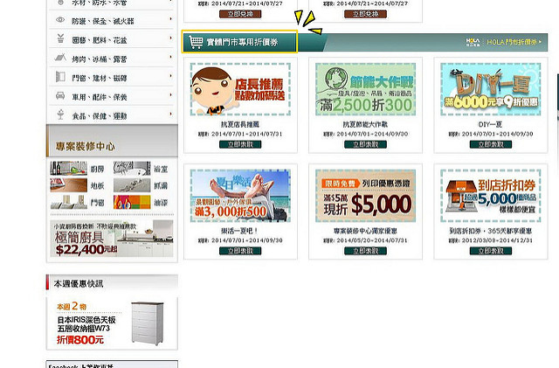
Task: Click the 油漆 paint color thumbnail
Action: (x=132, y=203)
